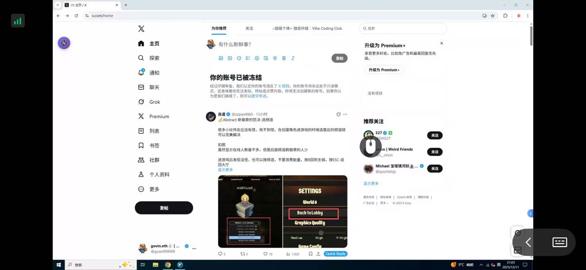The width and height of the screenshot is (586, 270).
Task: Open the post's game screenshot image
Action: 283,211
